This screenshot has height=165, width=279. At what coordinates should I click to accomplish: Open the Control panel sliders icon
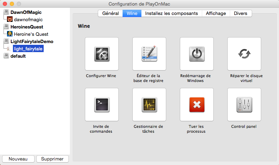pyautogui.click(x=244, y=105)
